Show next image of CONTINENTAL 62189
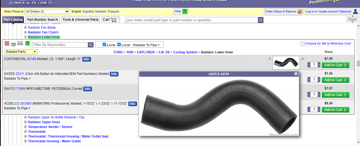 coord(302,58)
